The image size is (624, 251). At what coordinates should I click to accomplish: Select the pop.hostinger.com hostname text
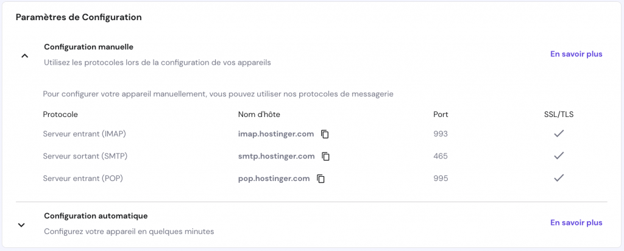tap(274, 179)
